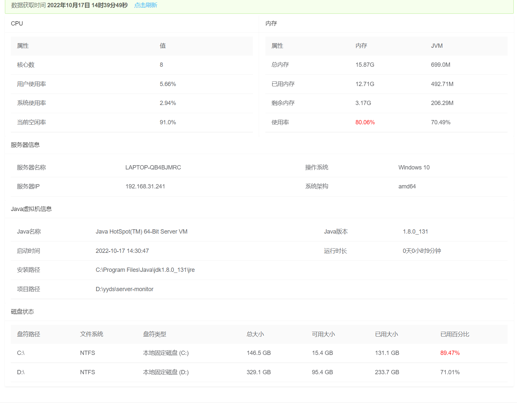Click the 安装路径 label
The height and width of the screenshot is (403, 517).
pyautogui.click(x=28, y=270)
